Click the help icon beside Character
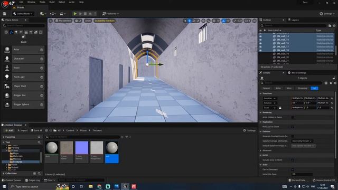338x190 pixels. pos(42,59)
